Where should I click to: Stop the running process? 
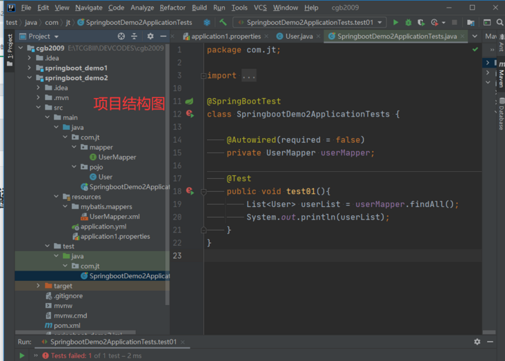pos(455,22)
